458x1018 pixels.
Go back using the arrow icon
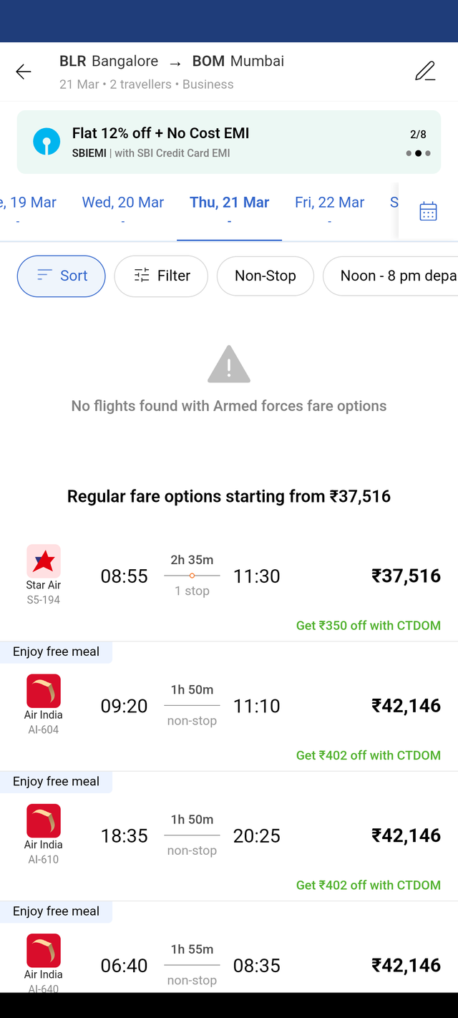[x=24, y=72]
